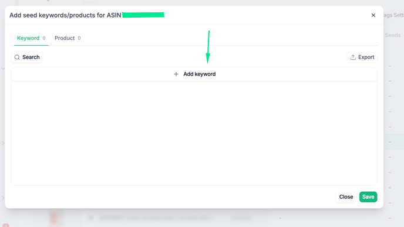
Task: Click the green redacted ASIN in the title
Action: pyautogui.click(x=143, y=15)
